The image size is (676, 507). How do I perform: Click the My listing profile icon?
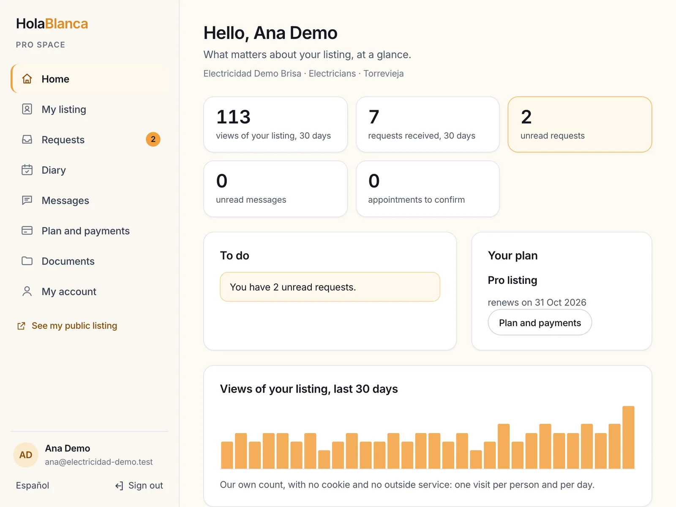(27, 109)
